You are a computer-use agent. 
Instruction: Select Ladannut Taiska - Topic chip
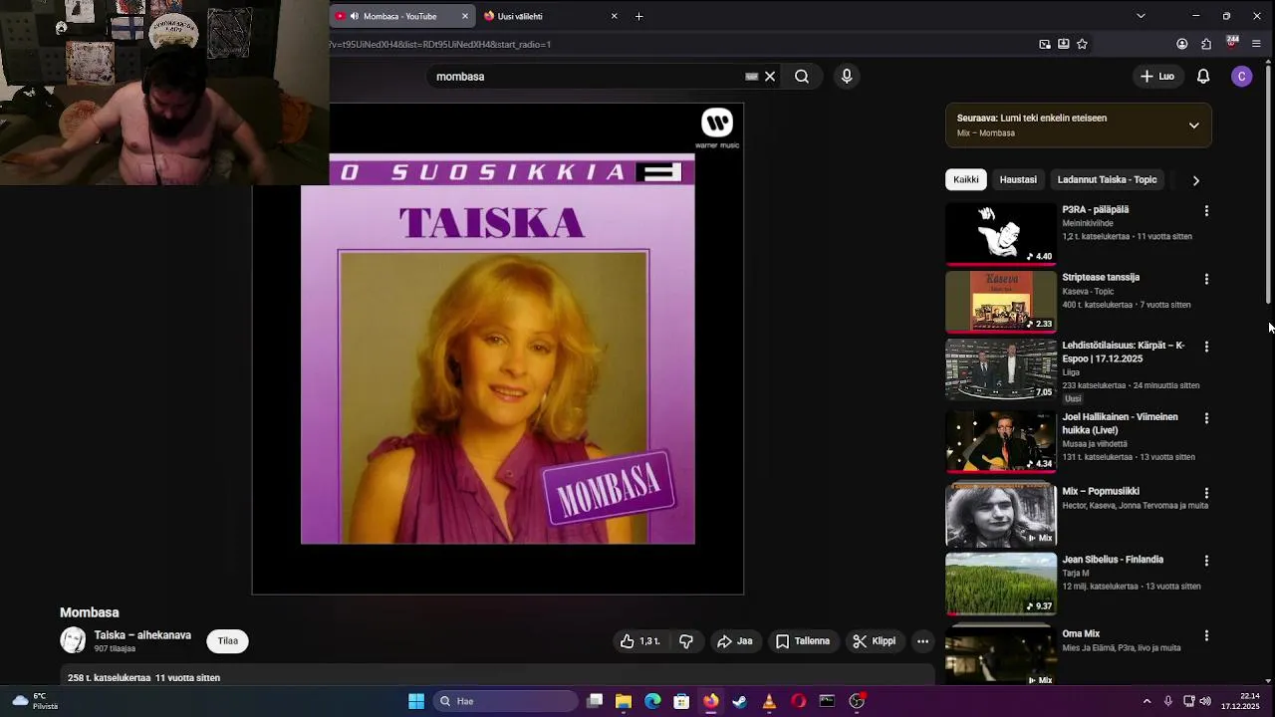point(1107,180)
